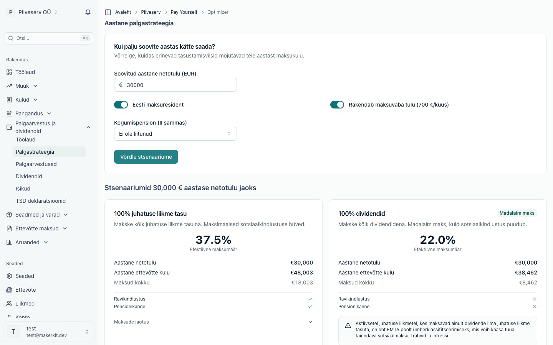553x345 pixels.
Task: Disable the Rakendab maksuvaba tulu switch
Action: pos(337,105)
